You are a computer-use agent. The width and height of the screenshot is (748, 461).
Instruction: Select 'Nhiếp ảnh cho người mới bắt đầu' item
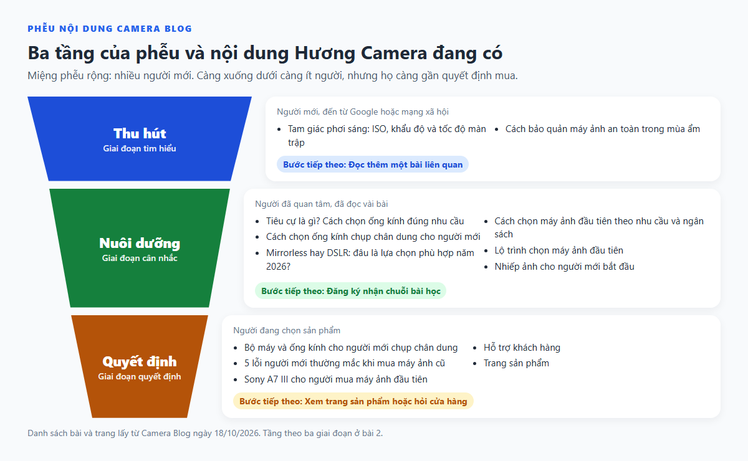tap(564, 267)
